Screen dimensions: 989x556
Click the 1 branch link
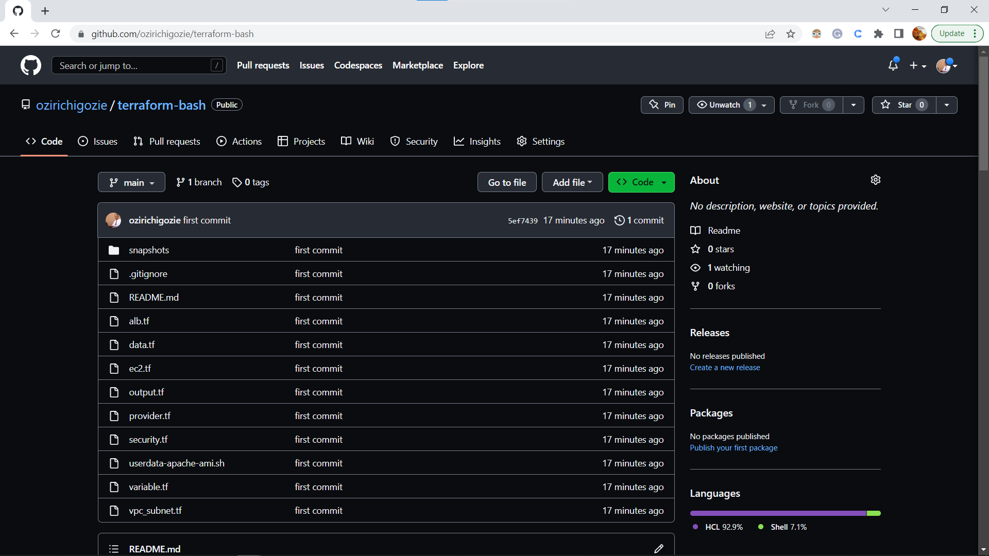[x=199, y=182]
